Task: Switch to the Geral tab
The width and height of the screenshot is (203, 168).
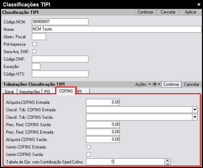Action: coord(9,92)
